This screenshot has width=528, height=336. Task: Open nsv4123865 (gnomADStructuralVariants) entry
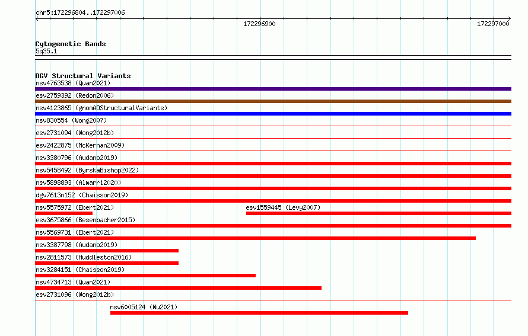101,108
